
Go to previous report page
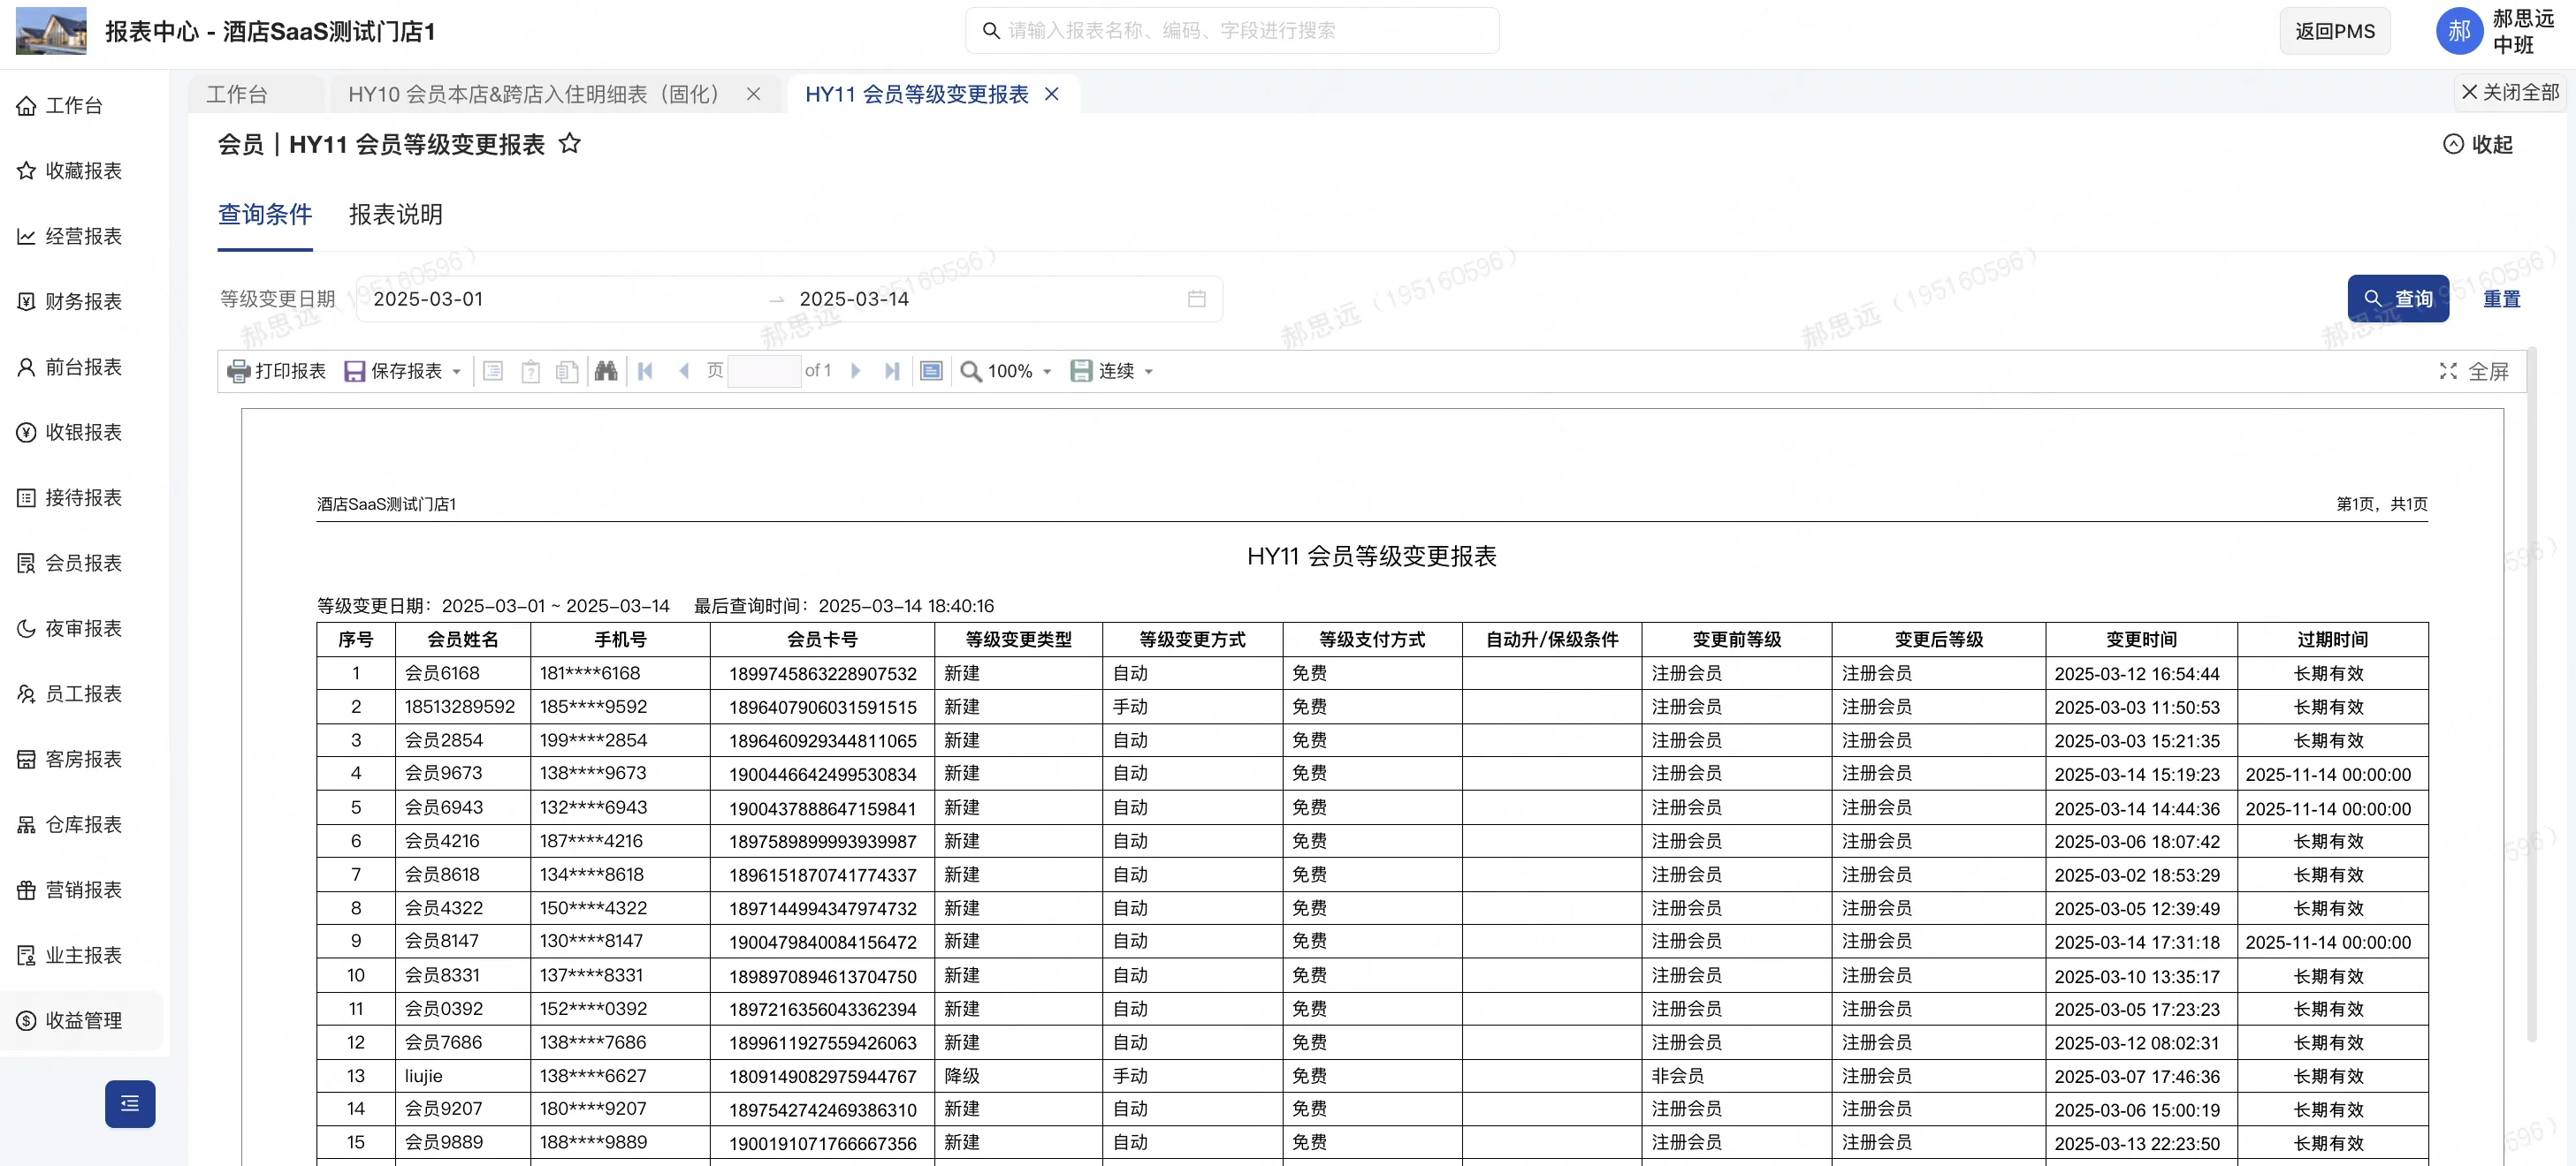(x=684, y=371)
